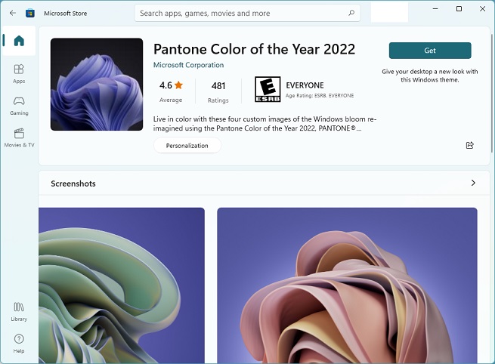
Task: Click the 481 Ratings count
Action: 218,92
